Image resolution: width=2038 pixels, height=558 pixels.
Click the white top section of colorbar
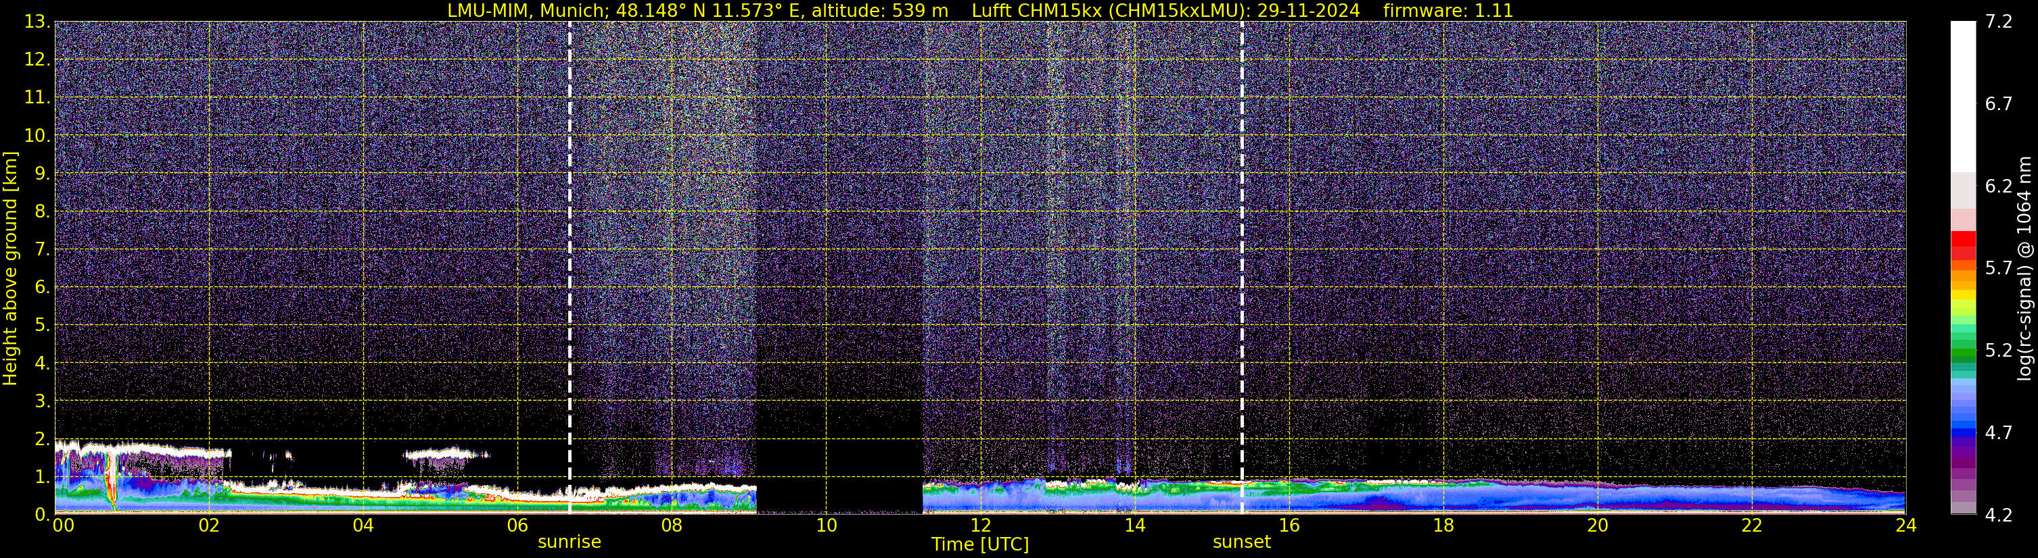(1963, 97)
